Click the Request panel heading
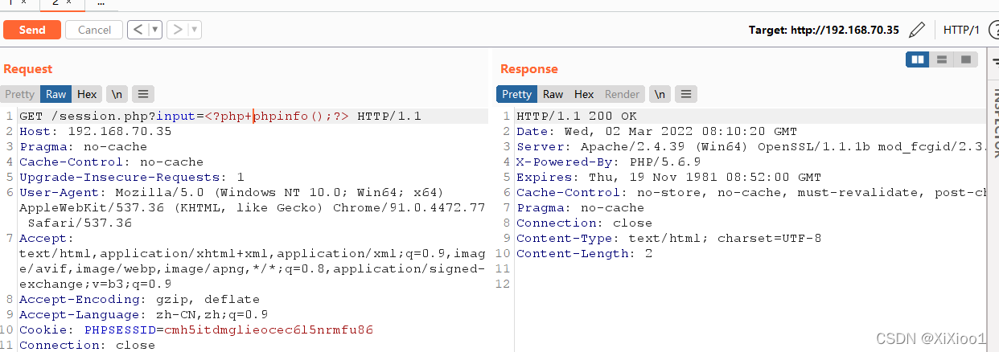 coord(28,69)
